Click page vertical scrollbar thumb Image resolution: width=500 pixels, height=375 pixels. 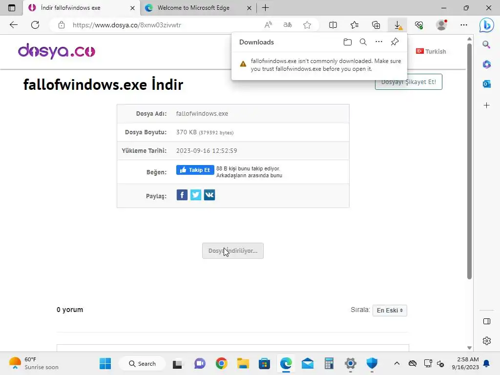[x=469, y=161]
